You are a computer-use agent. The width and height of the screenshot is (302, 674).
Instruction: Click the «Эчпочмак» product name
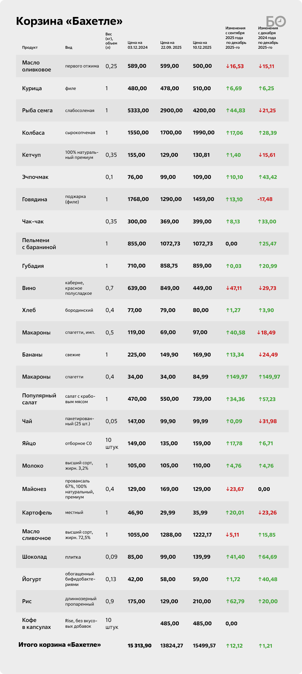35,177
